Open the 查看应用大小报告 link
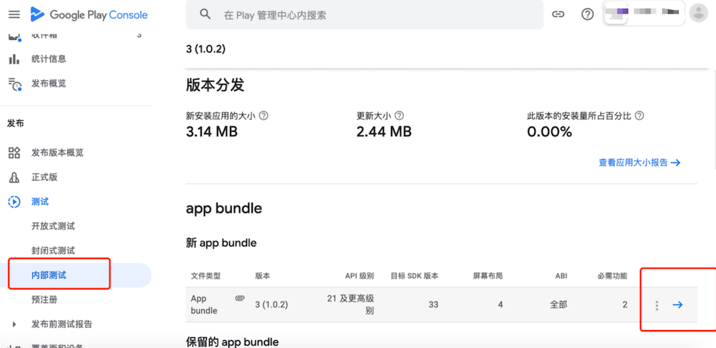716x348 pixels. pos(639,163)
